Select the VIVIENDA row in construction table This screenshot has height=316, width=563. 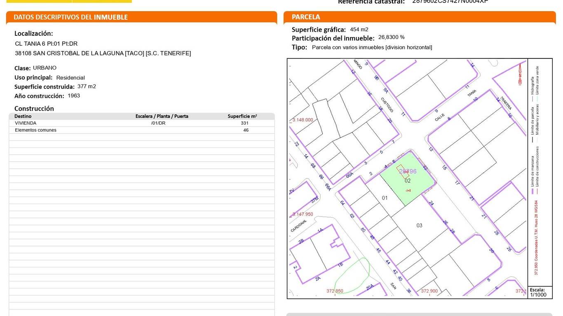pos(141,123)
